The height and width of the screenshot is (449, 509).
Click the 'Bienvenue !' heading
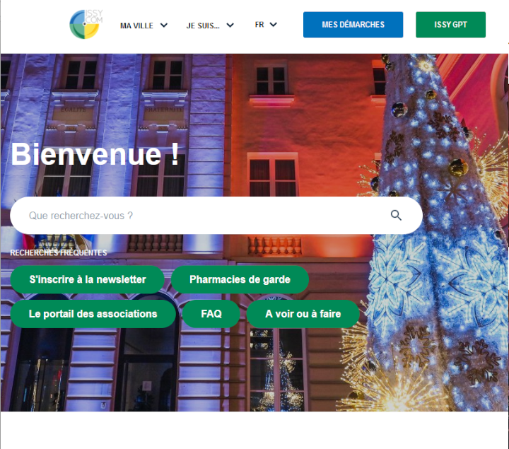pos(95,154)
